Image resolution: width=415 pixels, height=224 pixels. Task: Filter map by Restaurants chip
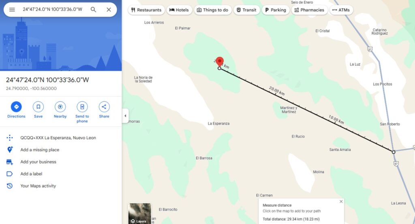(x=146, y=10)
